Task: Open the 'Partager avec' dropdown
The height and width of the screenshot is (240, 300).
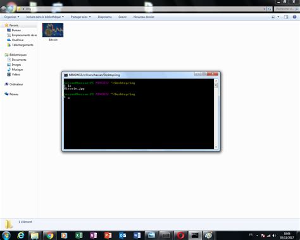Action: pos(80,16)
